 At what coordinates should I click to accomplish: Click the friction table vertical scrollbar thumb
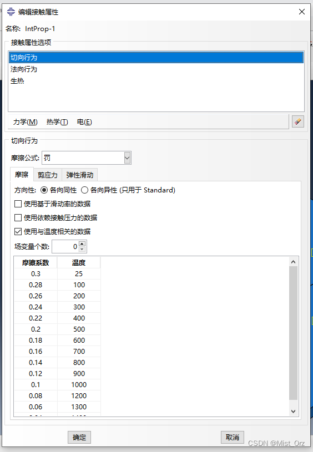pyautogui.click(x=293, y=333)
